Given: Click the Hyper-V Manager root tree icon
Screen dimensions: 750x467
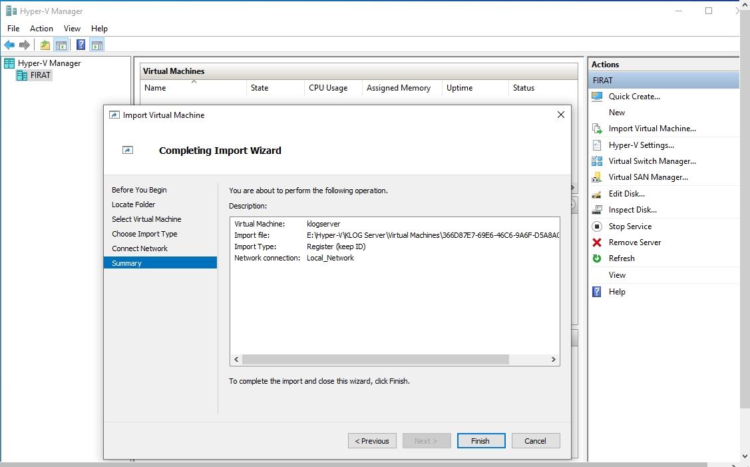Looking at the screenshot, I should coord(9,63).
